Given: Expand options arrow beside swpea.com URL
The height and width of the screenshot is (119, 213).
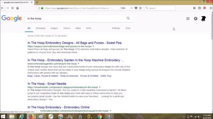Looking at the screenshot, I should (93, 46).
